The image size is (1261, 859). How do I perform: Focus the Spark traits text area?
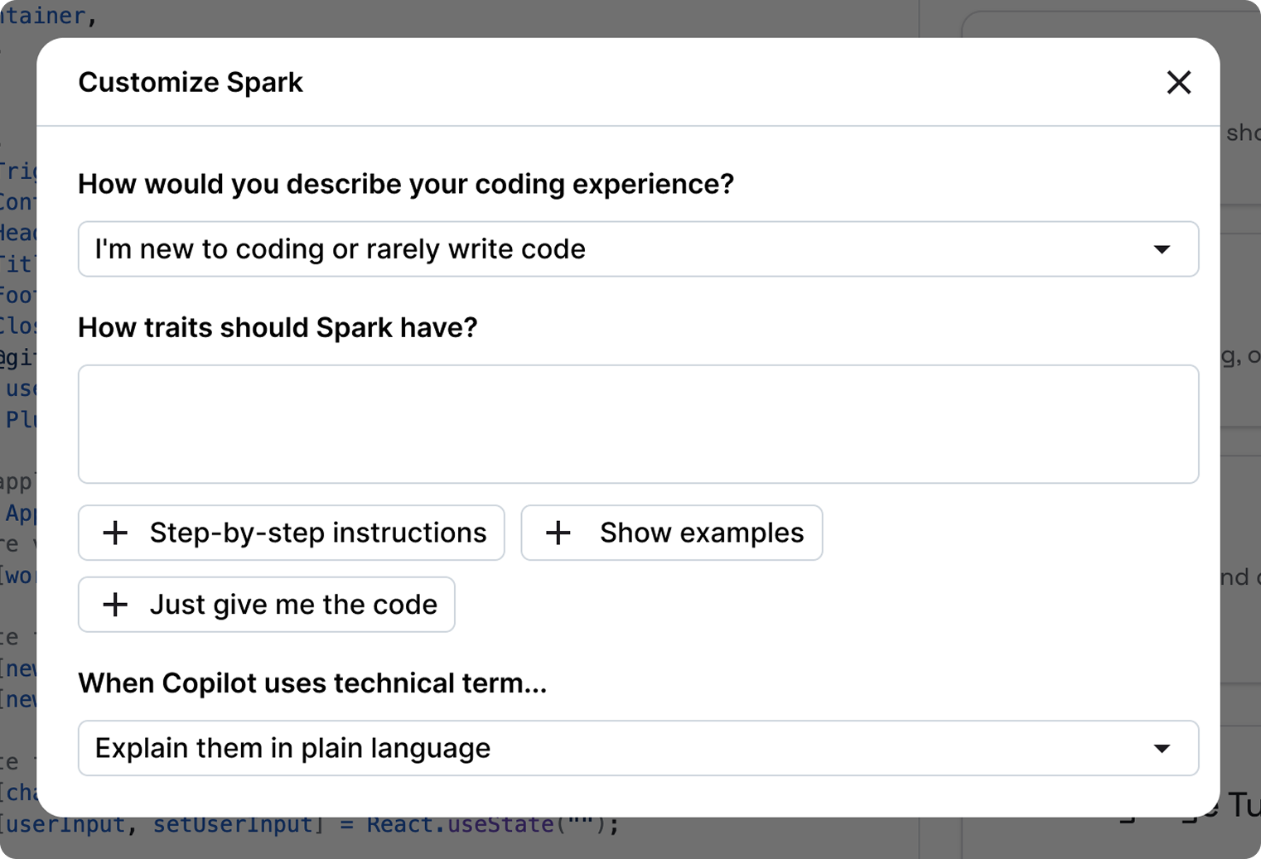pyautogui.click(x=638, y=424)
